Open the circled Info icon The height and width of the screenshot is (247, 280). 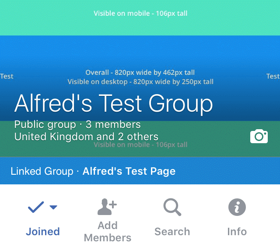pyautogui.click(x=237, y=207)
